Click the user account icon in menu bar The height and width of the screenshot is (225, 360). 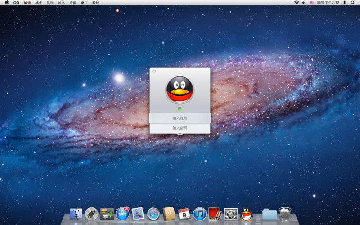pos(345,3)
